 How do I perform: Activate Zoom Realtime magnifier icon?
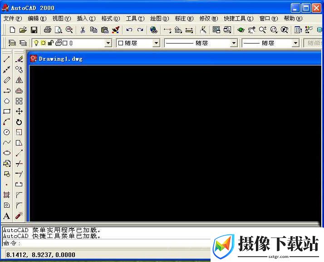coord(263,30)
